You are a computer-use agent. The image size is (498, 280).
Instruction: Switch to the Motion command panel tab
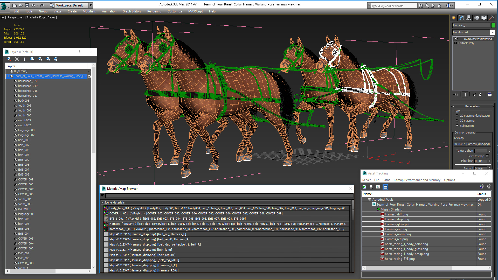coord(476,18)
